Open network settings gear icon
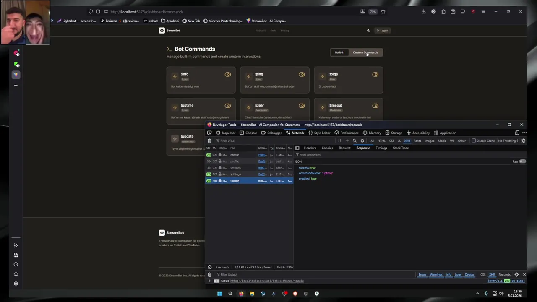Screen dimensions: 537x302 click(523, 141)
